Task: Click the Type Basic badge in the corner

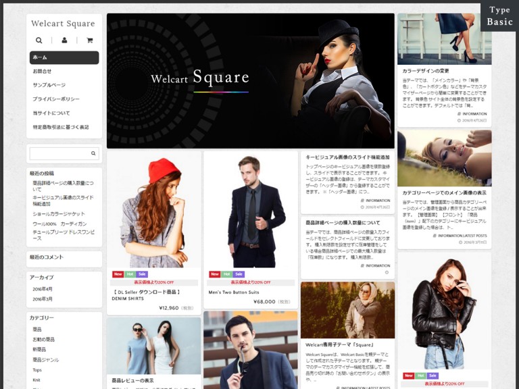Action: point(499,16)
